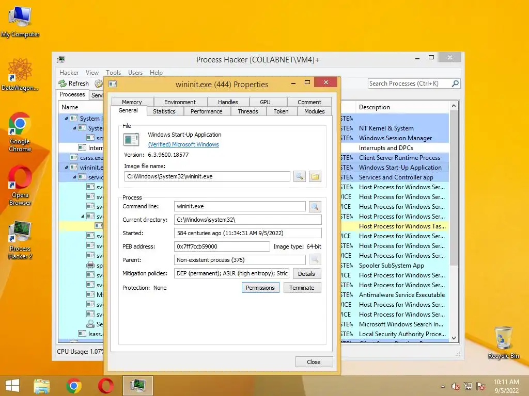Image resolution: width=529 pixels, height=396 pixels.
Task: Open file location with folder icon button
Action: click(x=315, y=176)
